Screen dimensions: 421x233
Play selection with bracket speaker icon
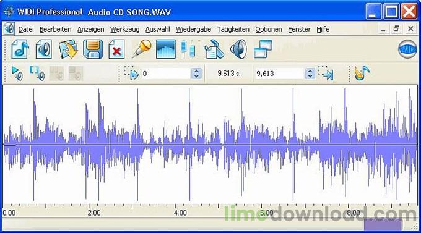(37, 74)
